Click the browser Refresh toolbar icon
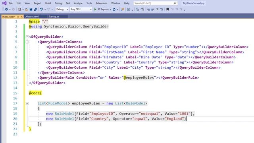The height and width of the screenshot is (143, 254). coord(114,10)
